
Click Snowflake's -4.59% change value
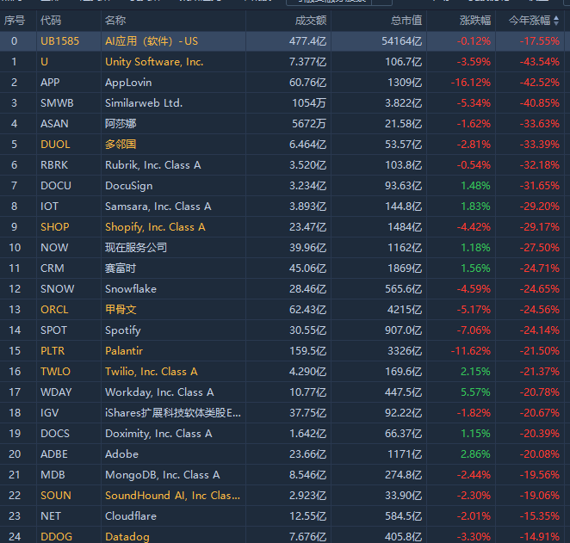pos(474,289)
